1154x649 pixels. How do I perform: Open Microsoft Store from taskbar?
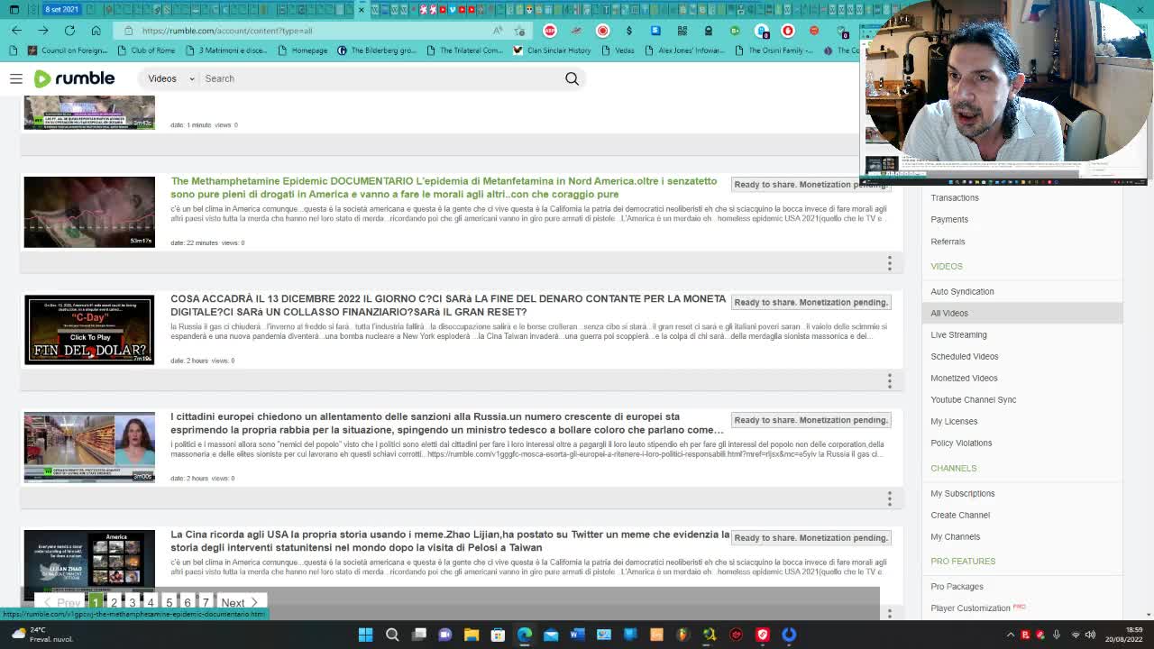point(498,635)
